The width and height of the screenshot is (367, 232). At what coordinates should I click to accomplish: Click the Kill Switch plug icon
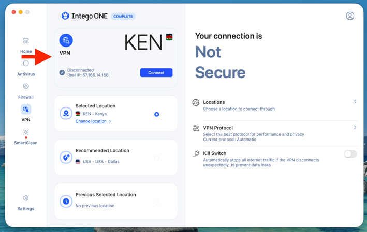[196, 154]
